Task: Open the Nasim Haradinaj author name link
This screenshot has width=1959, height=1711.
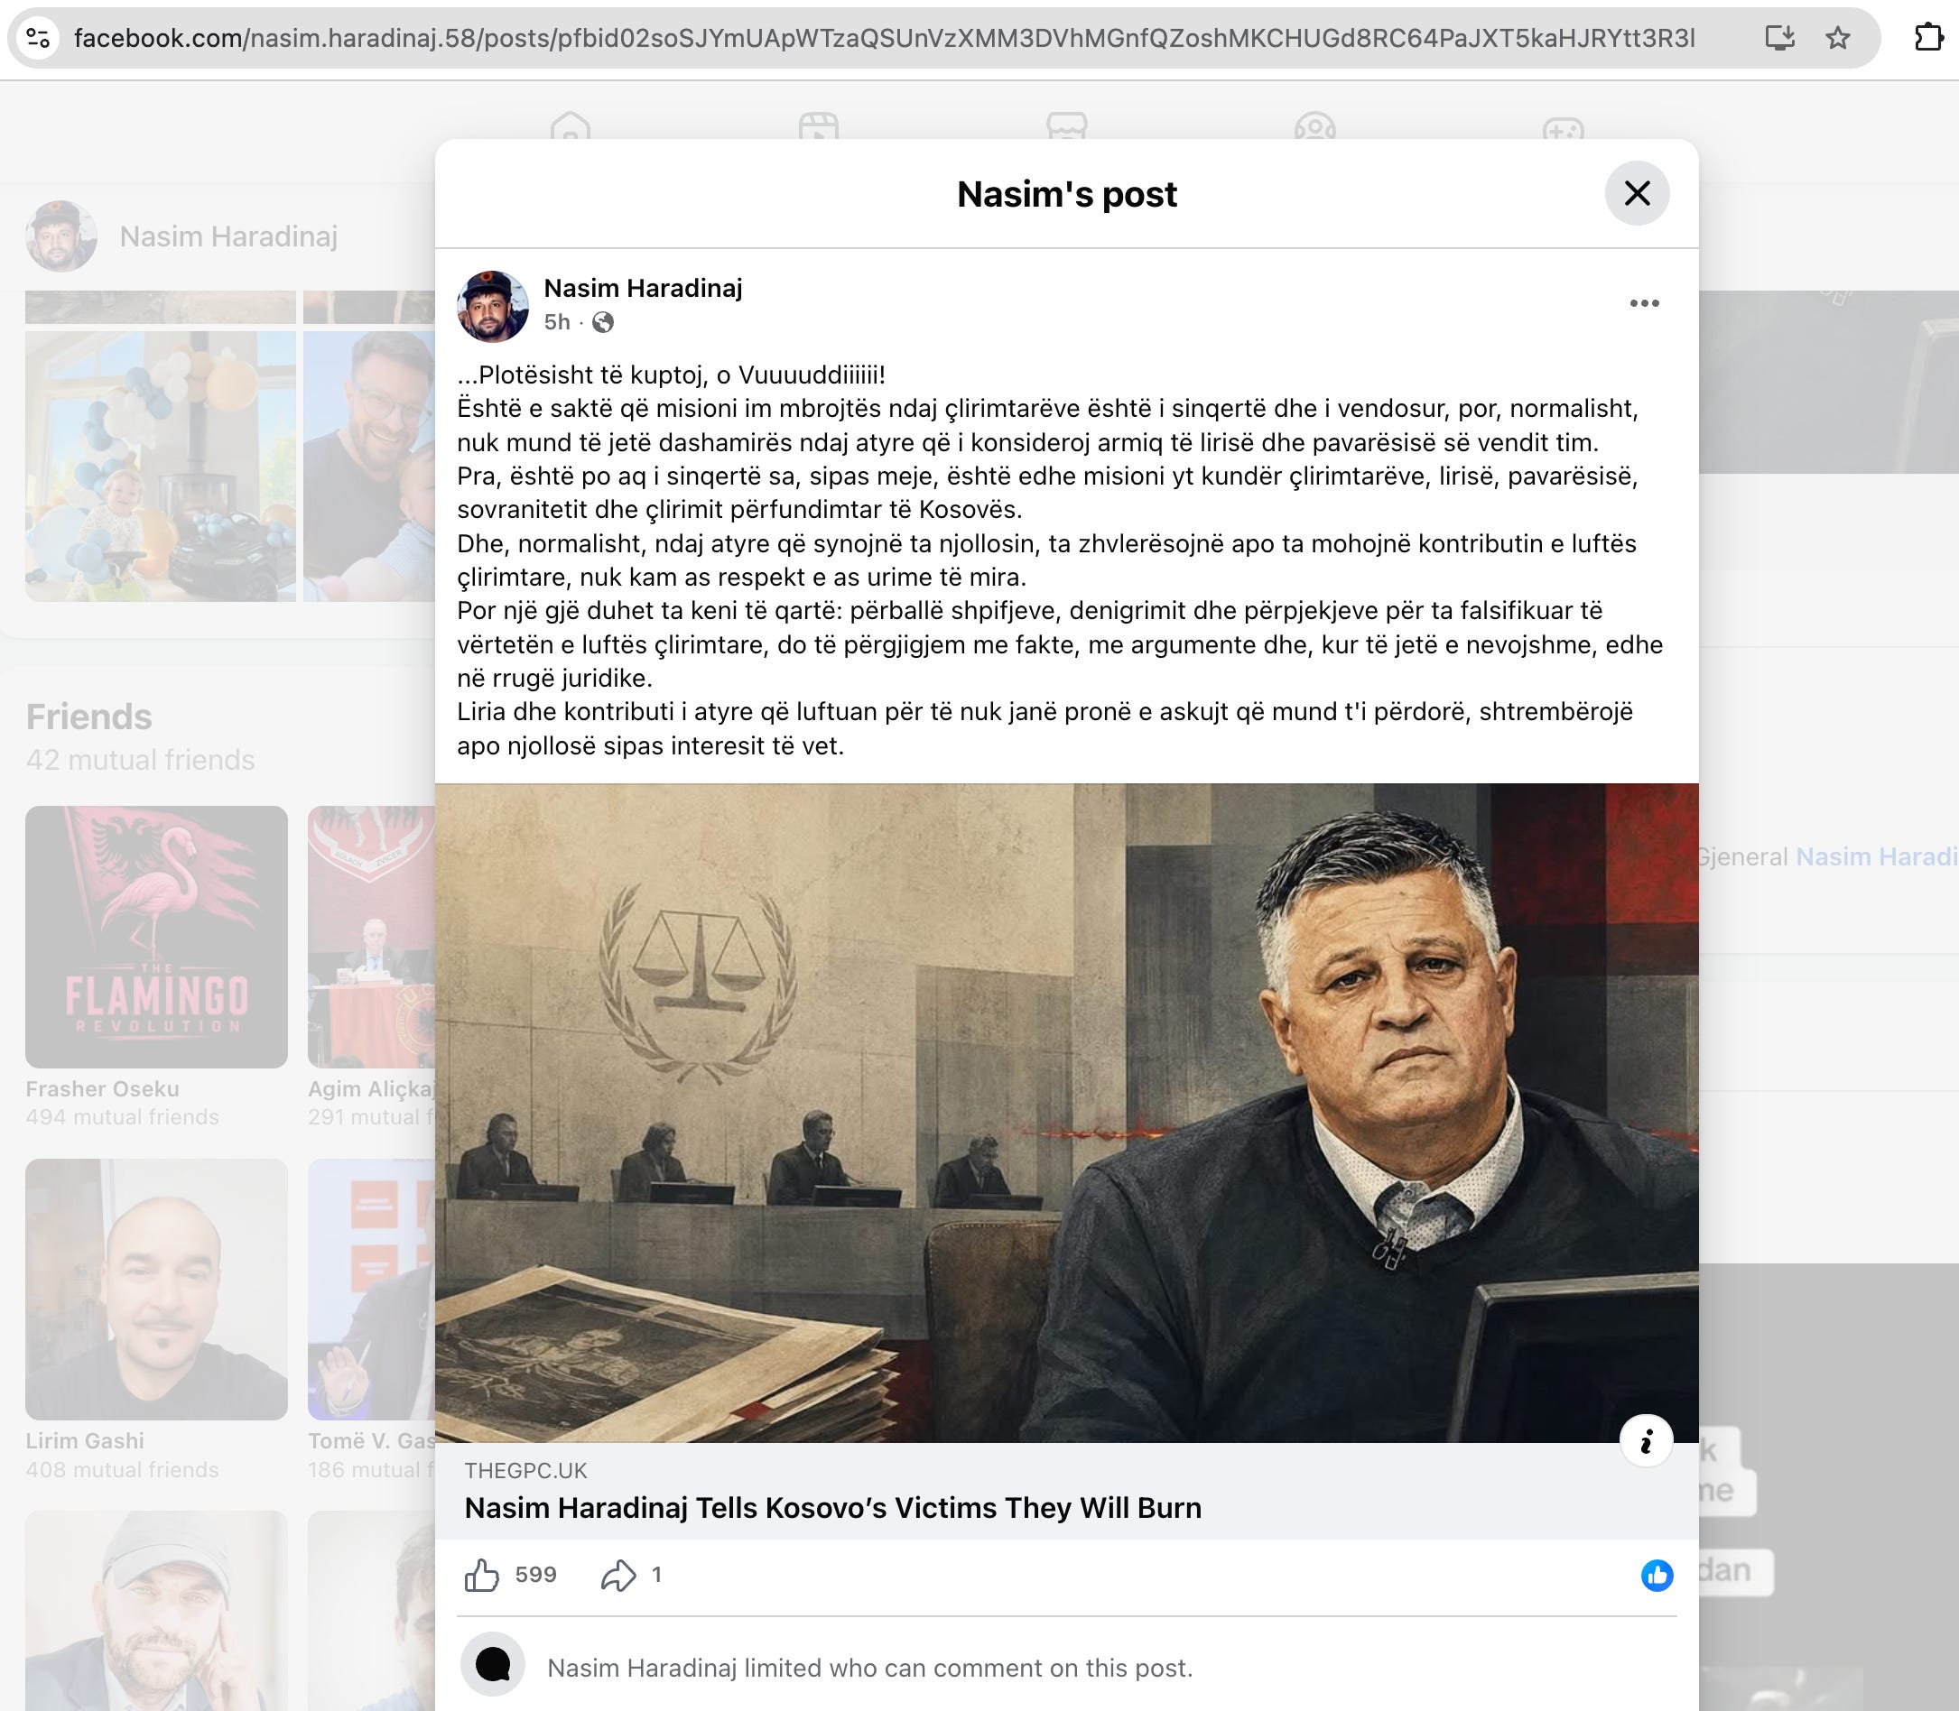Action: [x=643, y=289]
